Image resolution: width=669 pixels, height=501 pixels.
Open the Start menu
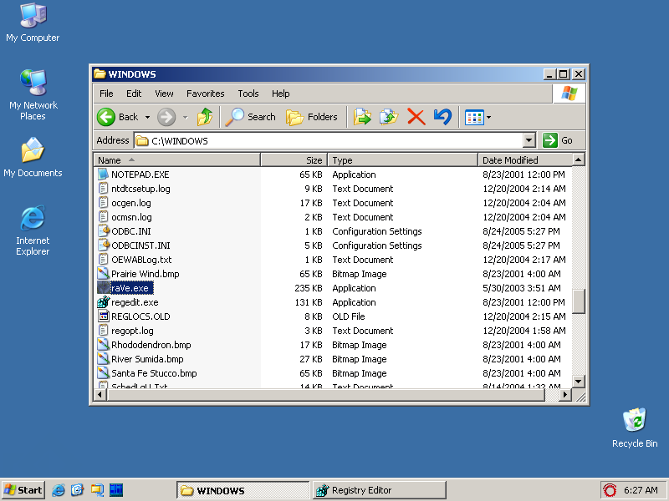23,490
